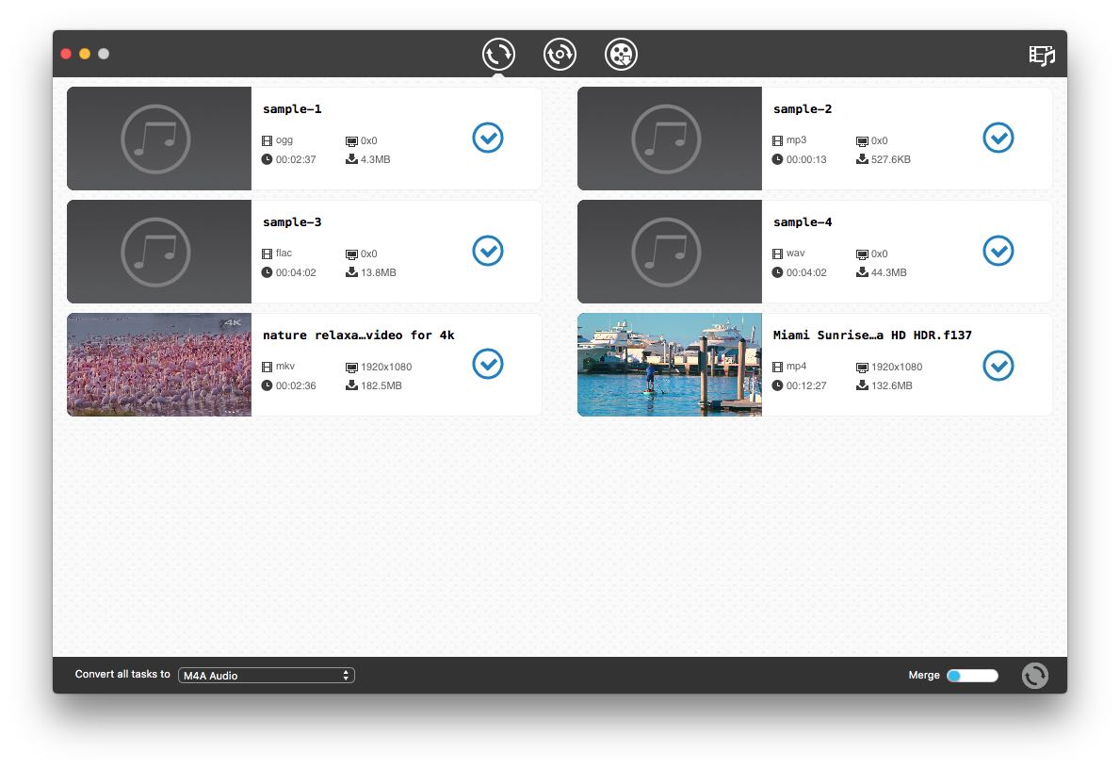Toggle the Merge switch
The image size is (1120, 769).
[972, 676]
